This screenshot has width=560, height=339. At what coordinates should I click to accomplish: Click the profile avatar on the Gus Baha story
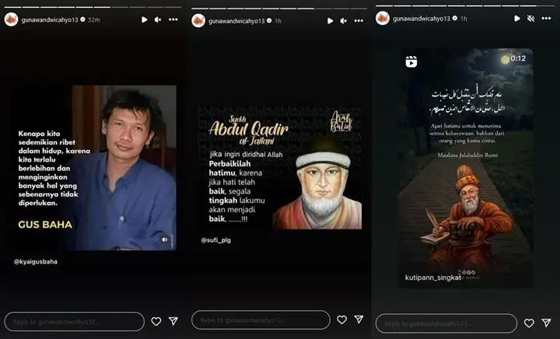click(x=11, y=19)
